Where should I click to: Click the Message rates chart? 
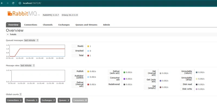[x=38, y=76]
